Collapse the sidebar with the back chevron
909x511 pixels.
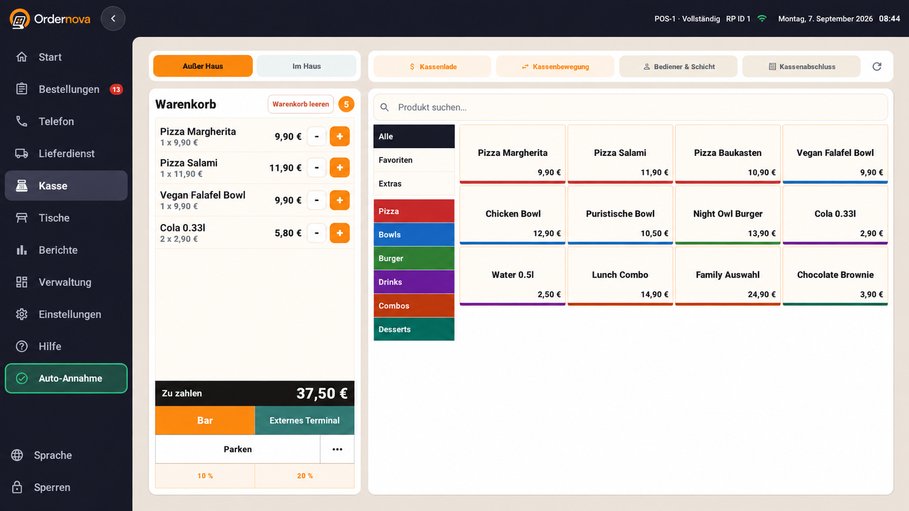113,18
